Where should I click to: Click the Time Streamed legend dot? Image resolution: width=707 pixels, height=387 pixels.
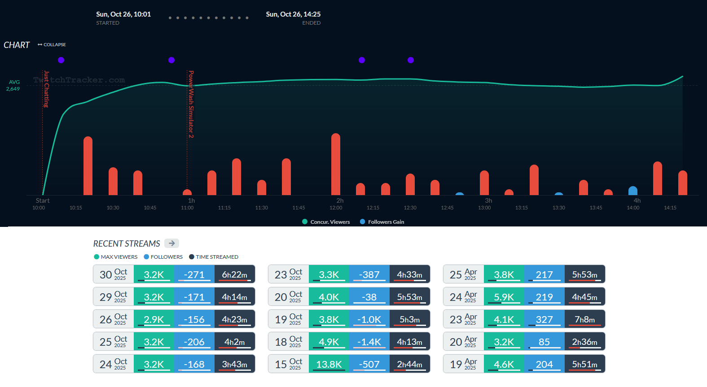click(192, 257)
